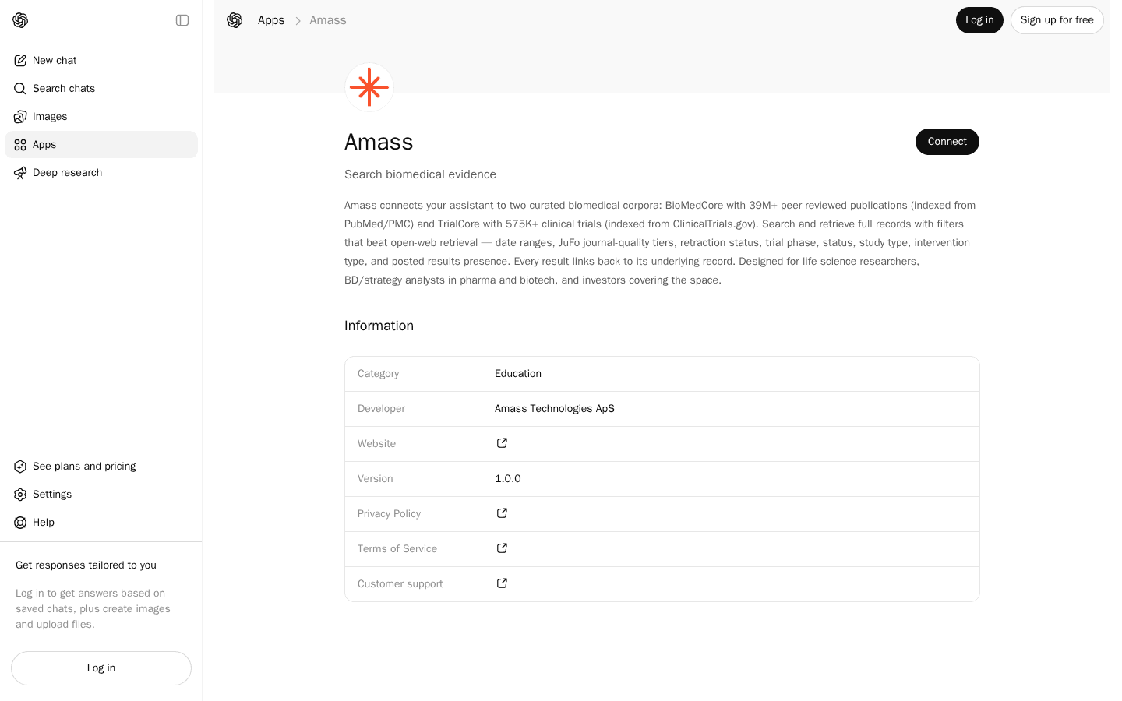Click the Customer support row label
This screenshot has width=1122, height=701.
point(400,584)
